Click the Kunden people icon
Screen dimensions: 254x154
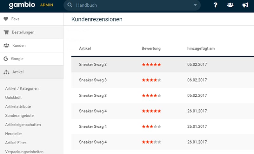pos(6,46)
